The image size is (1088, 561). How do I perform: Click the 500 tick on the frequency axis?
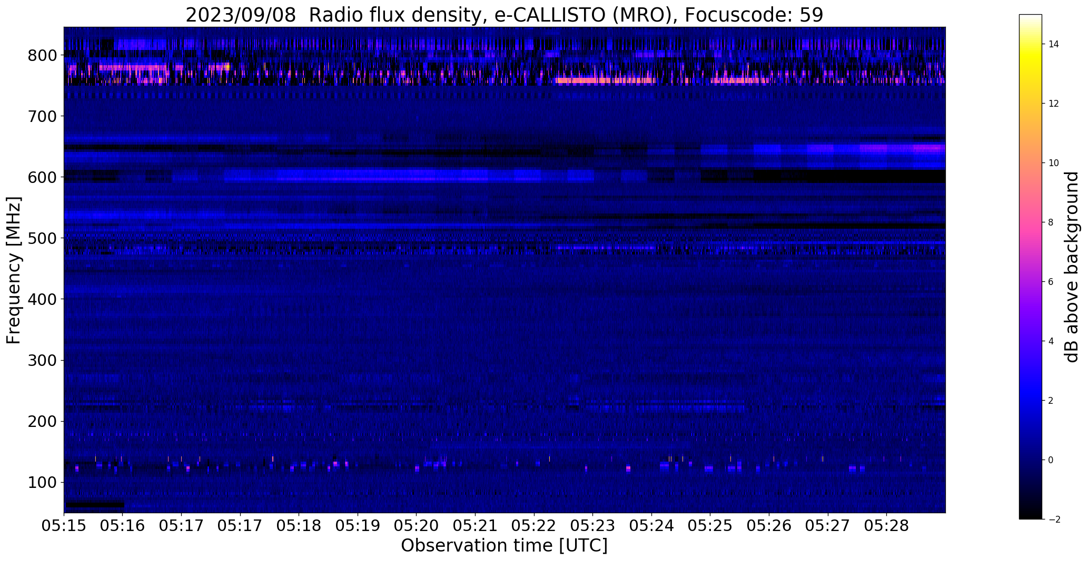tap(42, 238)
